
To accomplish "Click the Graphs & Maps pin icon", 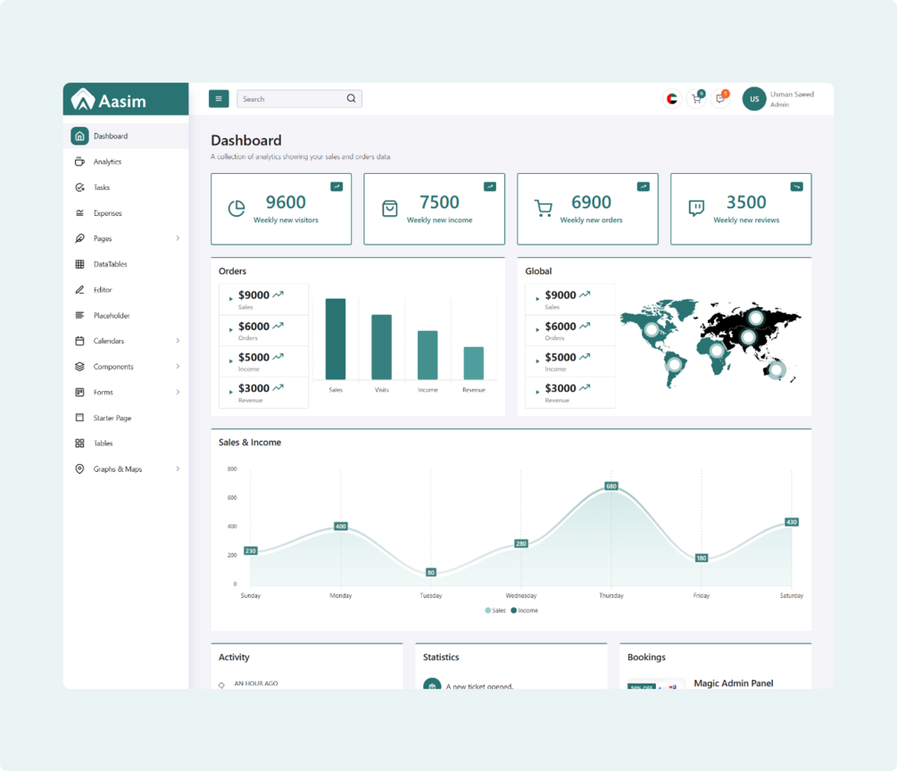I will click(x=79, y=469).
